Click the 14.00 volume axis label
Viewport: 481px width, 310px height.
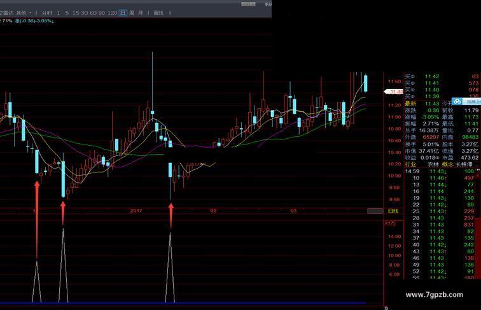[394, 237]
